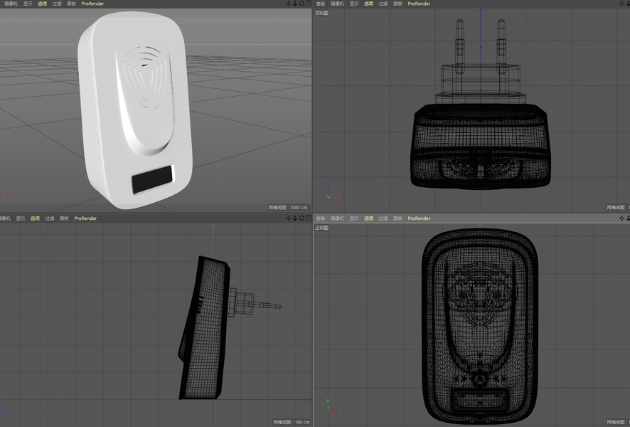Click the 正视图 label in front viewport
Screen dimensions: 630x427
pos(321,228)
